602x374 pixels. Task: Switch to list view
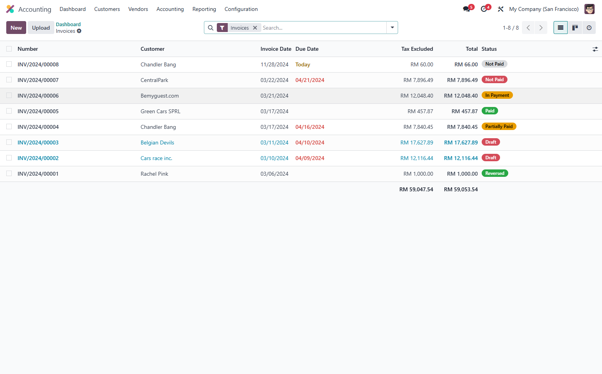(x=561, y=28)
